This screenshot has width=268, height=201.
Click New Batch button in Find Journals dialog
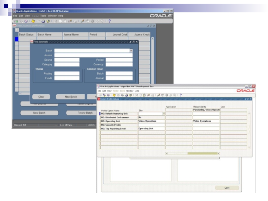point(70,97)
